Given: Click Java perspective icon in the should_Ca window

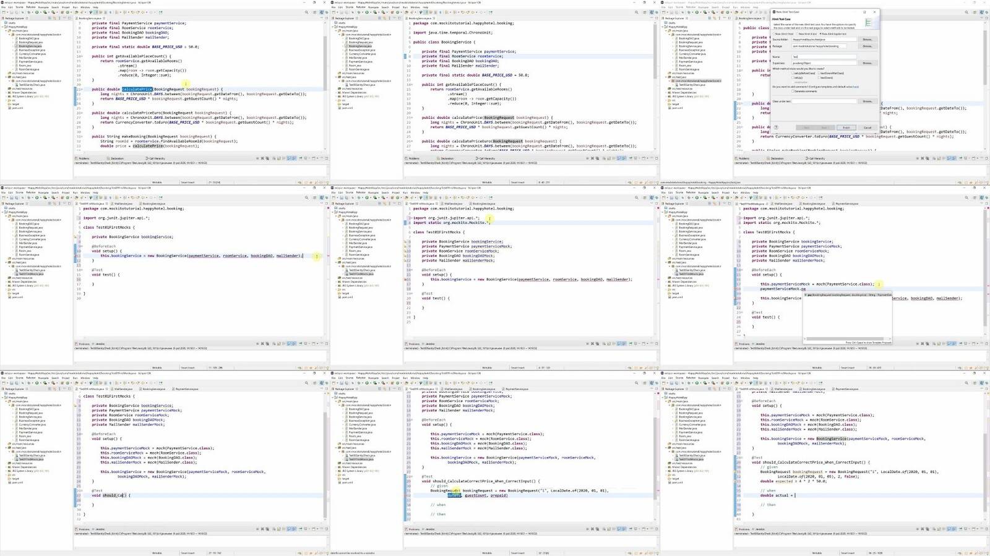Looking at the screenshot, I should [x=323, y=383].
